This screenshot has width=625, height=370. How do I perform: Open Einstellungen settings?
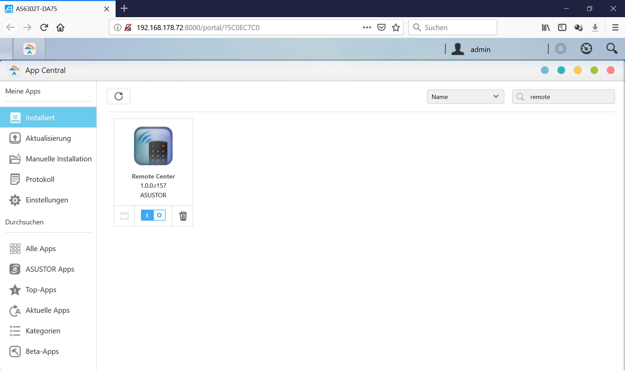(48, 200)
